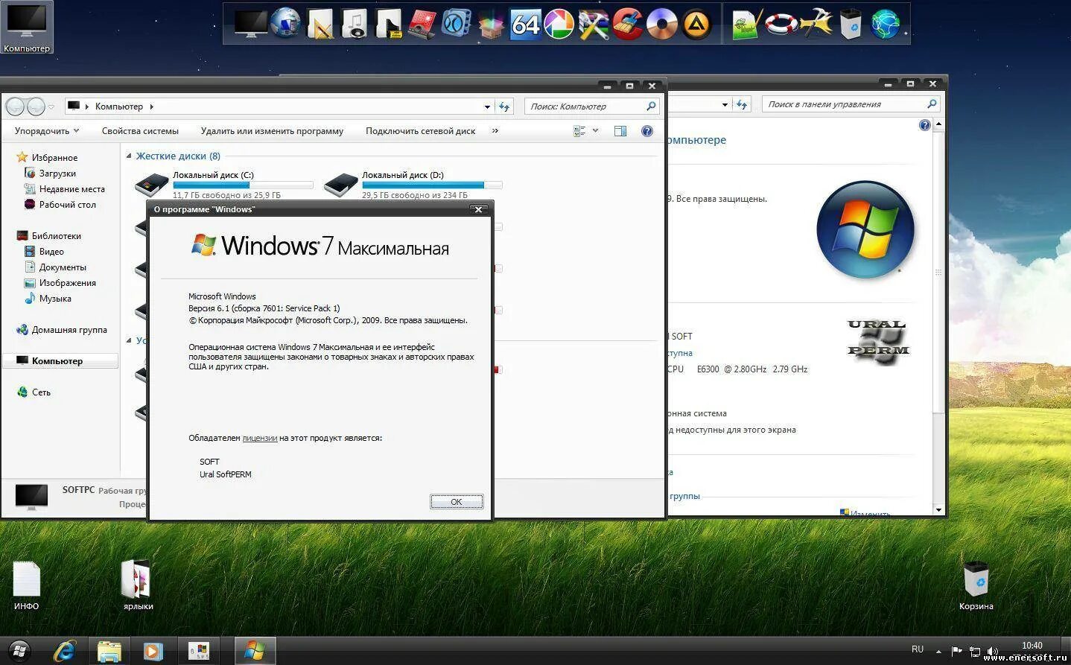Click Удалить или изменить программу
Image resolution: width=1071 pixels, height=665 pixels.
click(272, 131)
